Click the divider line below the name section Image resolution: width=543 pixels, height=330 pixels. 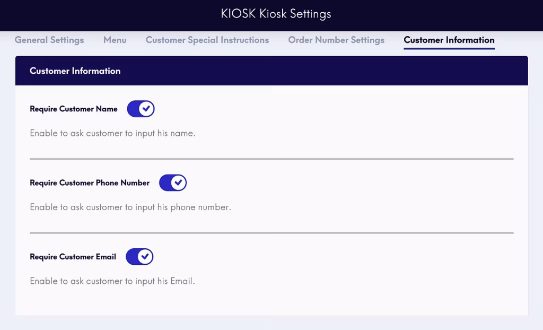271,159
